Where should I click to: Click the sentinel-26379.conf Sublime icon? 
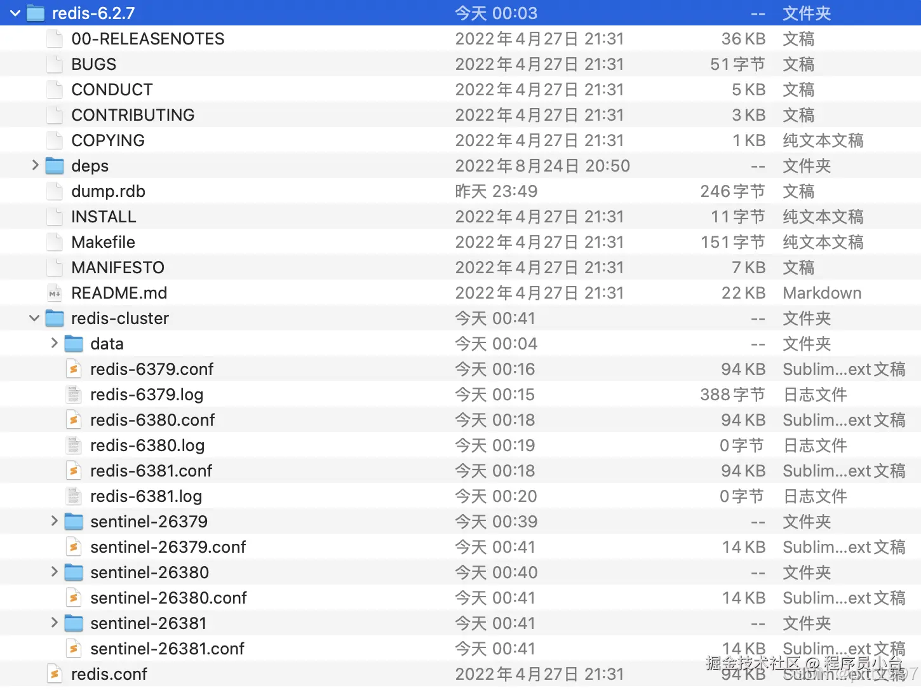pyautogui.click(x=74, y=547)
